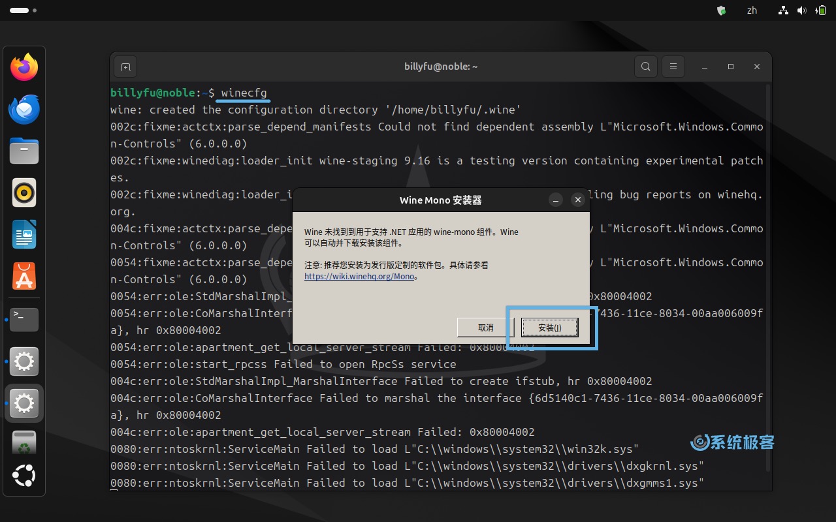
Task: Switch to Terminal icon in dock
Action: pyautogui.click(x=24, y=319)
